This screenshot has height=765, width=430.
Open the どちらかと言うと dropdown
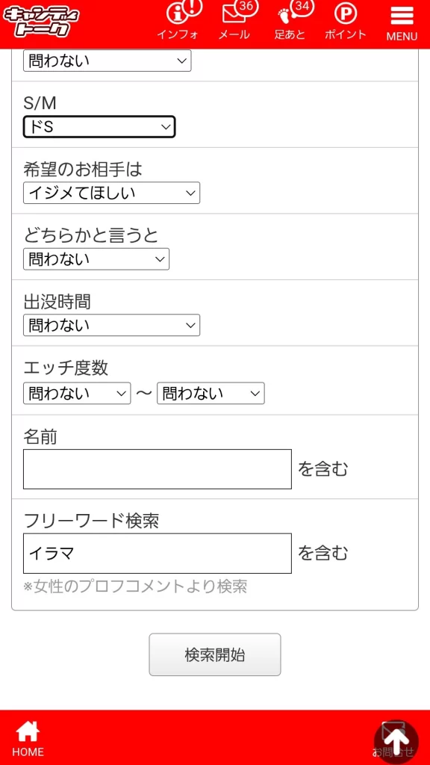tap(95, 259)
